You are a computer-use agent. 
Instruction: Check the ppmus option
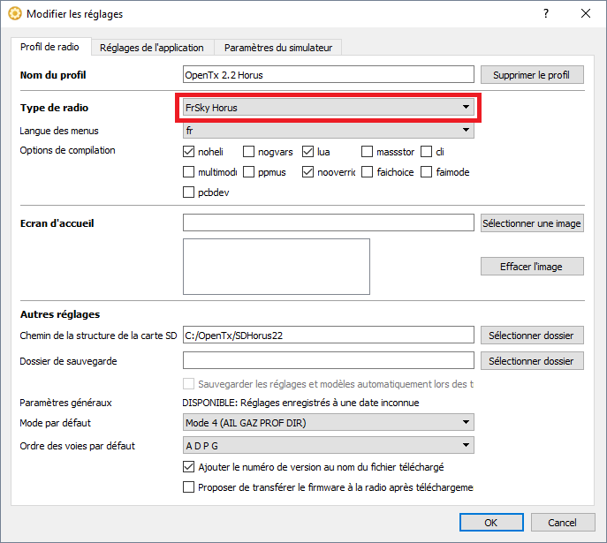[x=248, y=171]
